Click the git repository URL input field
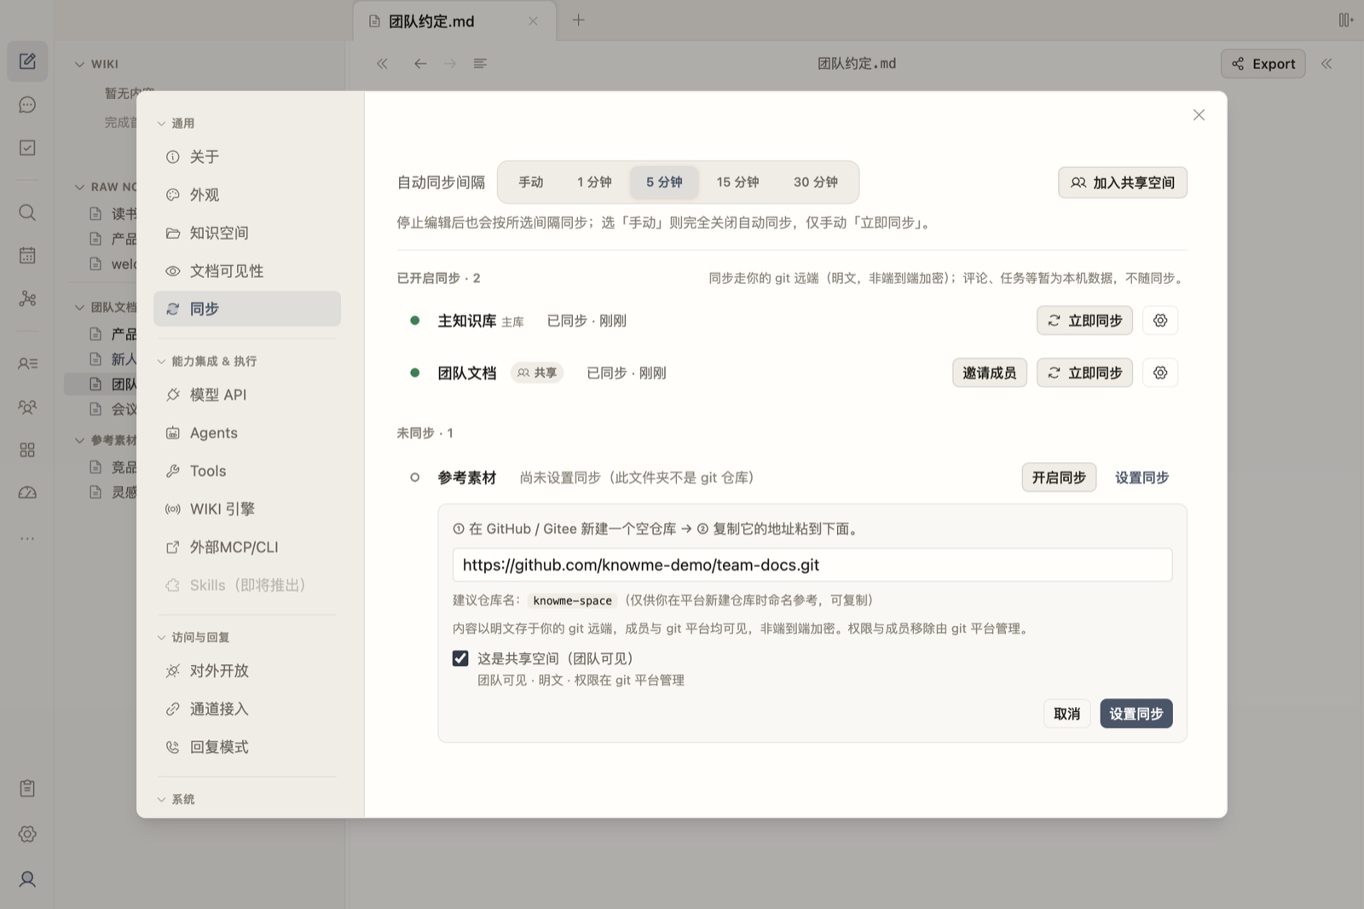1364x909 pixels. [x=812, y=565]
